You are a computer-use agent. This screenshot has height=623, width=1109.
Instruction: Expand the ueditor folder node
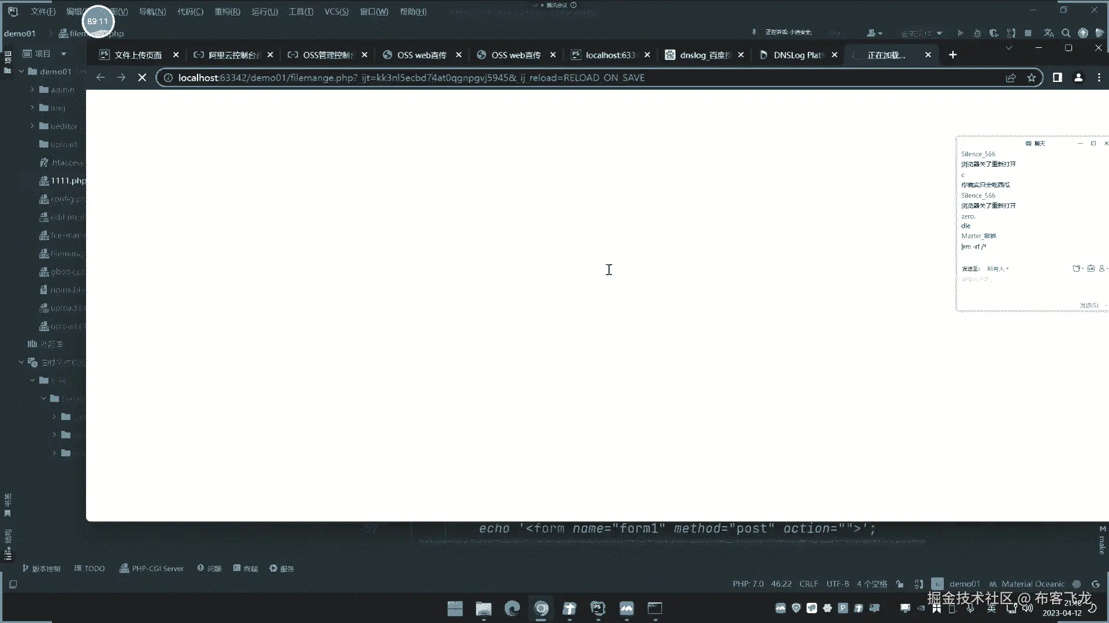point(32,126)
